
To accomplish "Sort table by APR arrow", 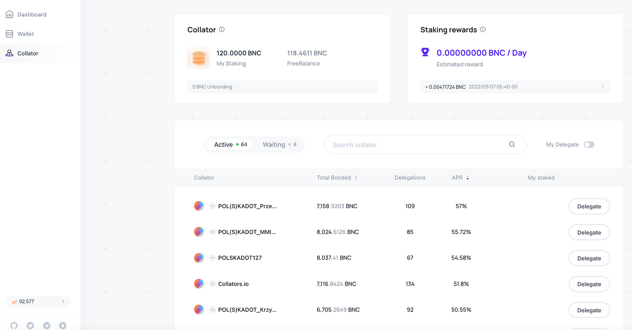I will coord(468,178).
